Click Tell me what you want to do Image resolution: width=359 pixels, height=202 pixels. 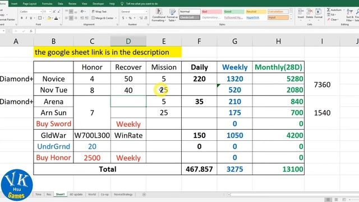click(x=142, y=4)
